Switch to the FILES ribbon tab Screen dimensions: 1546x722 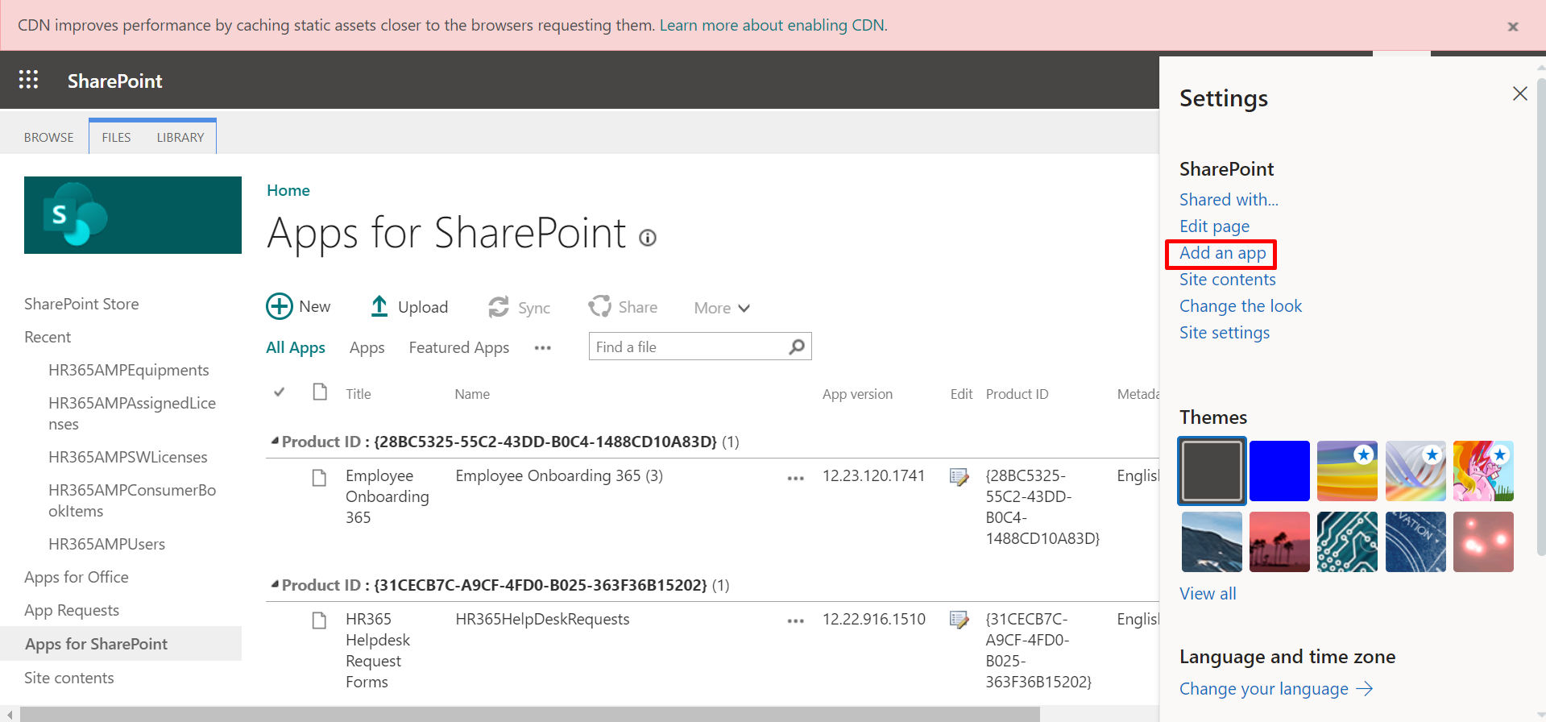[x=116, y=138]
